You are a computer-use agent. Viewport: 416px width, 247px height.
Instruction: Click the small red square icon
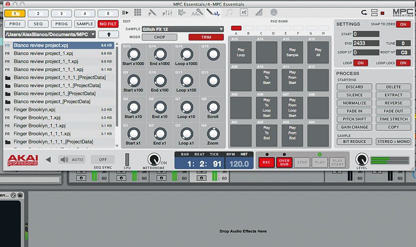click(x=382, y=13)
